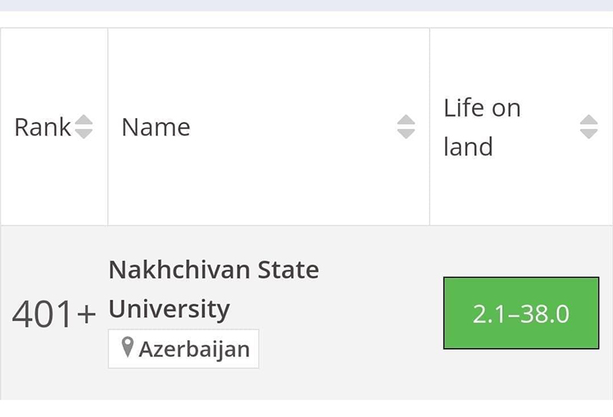The width and height of the screenshot is (613, 417).
Task: Click the down arrow in Rank sorter
Action: (x=84, y=133)
